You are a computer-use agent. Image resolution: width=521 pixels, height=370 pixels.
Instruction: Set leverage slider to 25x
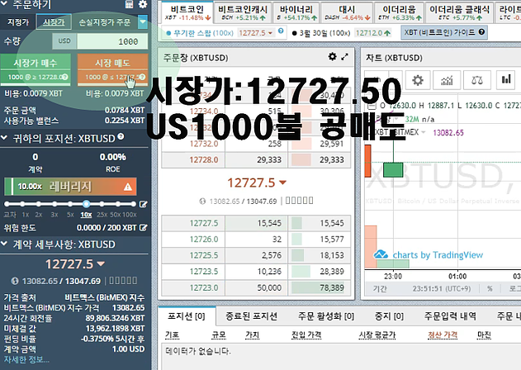102,204
